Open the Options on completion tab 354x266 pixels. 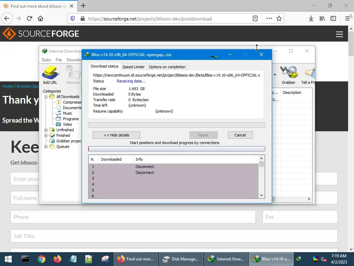pyautogui.click(x=167, y=67)
